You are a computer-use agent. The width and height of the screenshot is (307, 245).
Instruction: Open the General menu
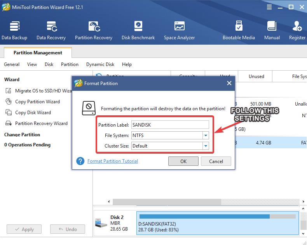coord(12,64)
